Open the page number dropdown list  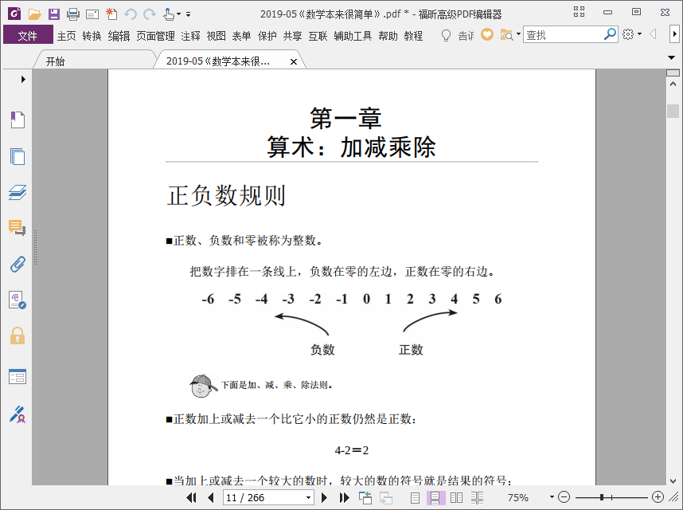(308, 497)
